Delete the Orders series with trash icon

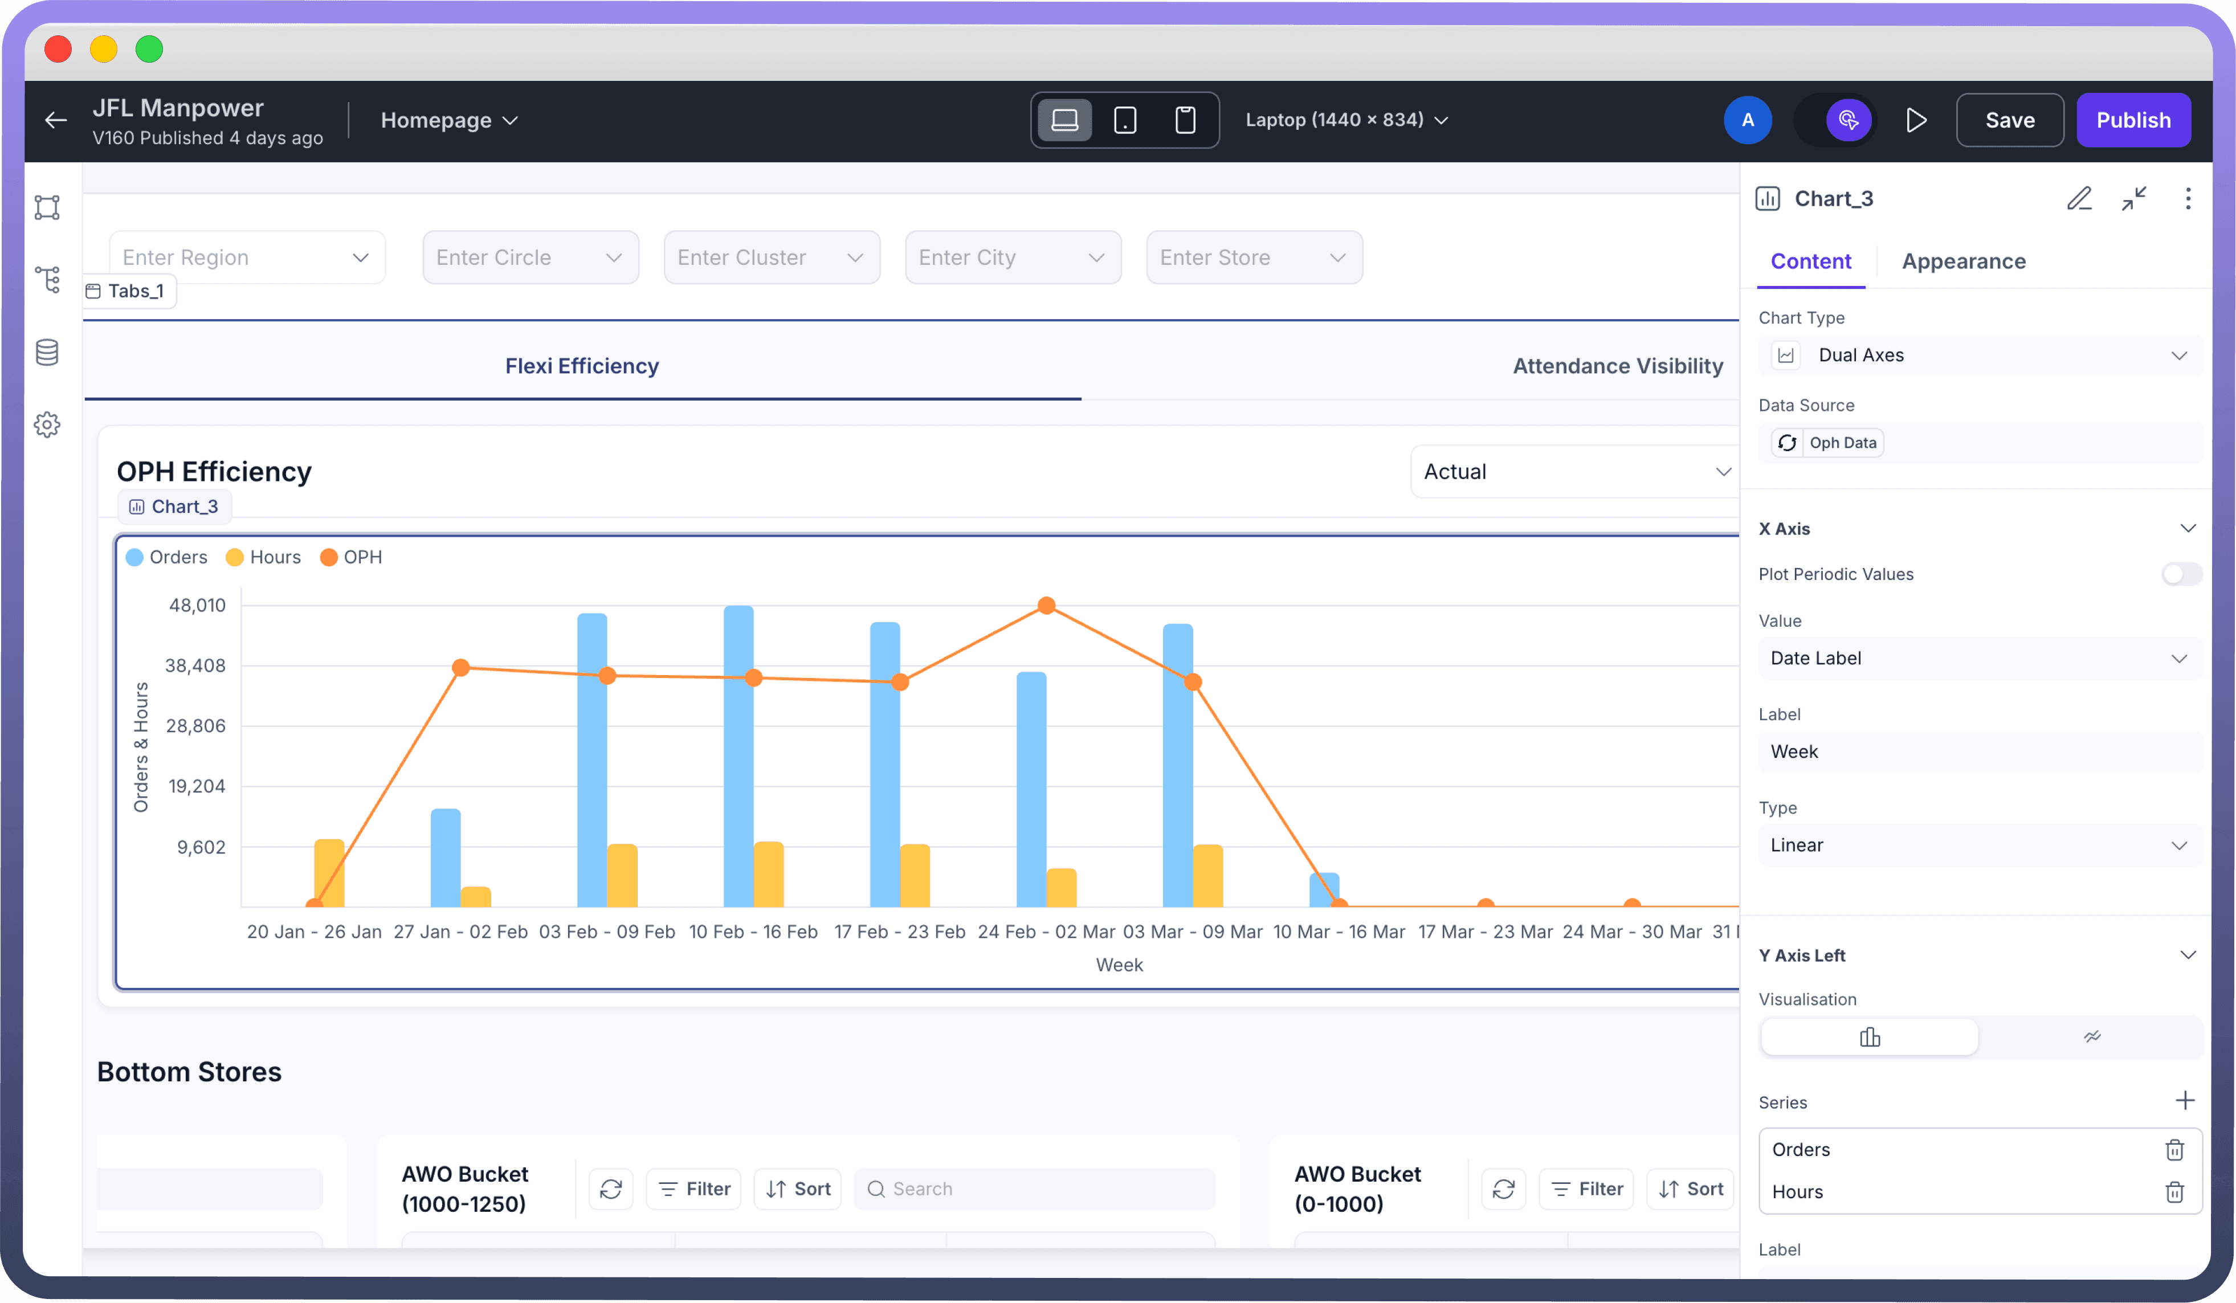tap(2174, 1150)
